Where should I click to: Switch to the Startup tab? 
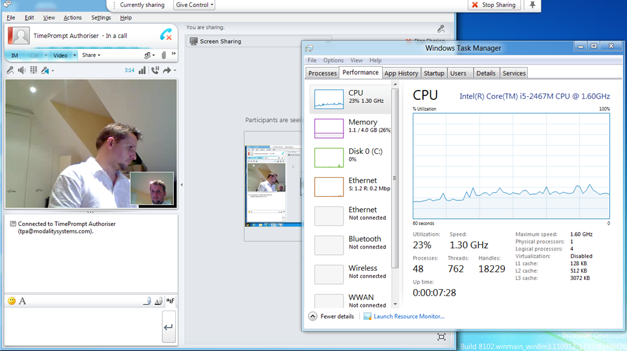pos(434,74)
